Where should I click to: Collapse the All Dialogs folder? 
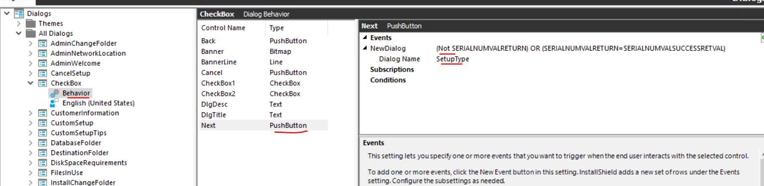[19, 33]
